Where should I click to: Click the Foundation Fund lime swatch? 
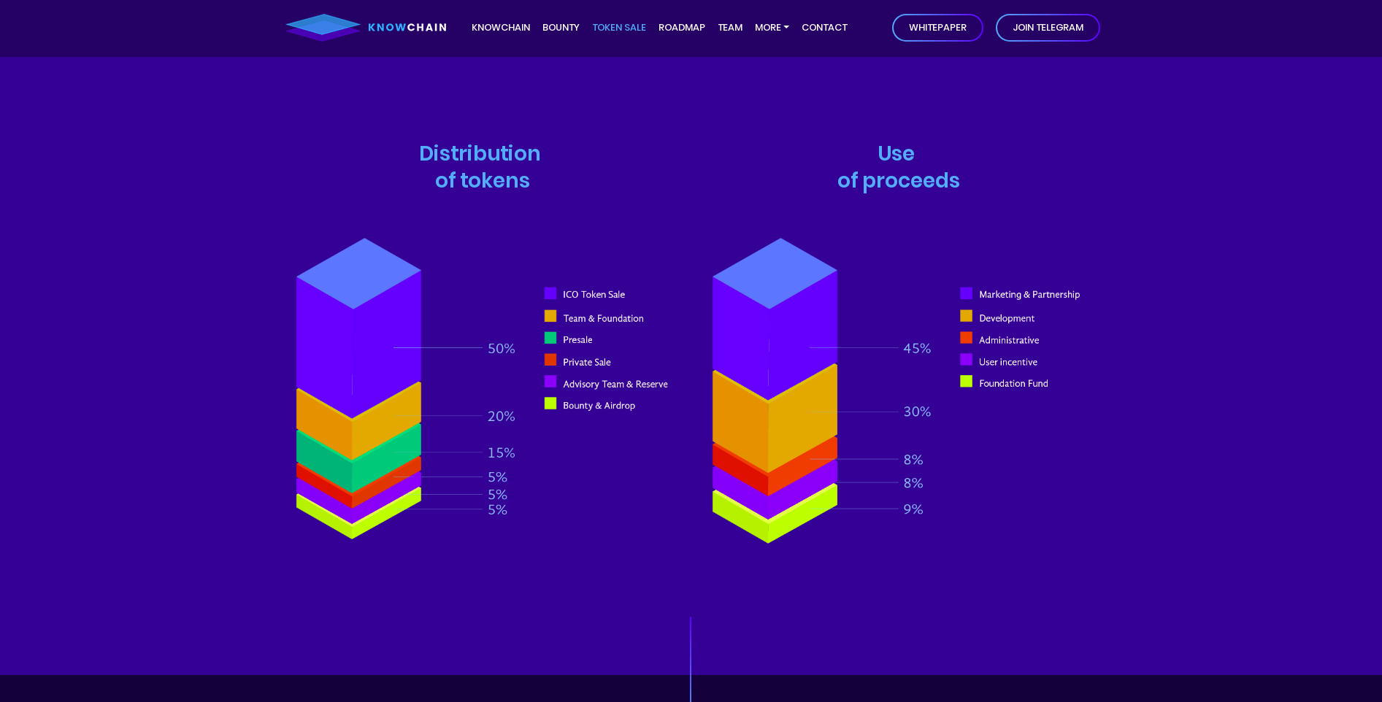point(966,381)
